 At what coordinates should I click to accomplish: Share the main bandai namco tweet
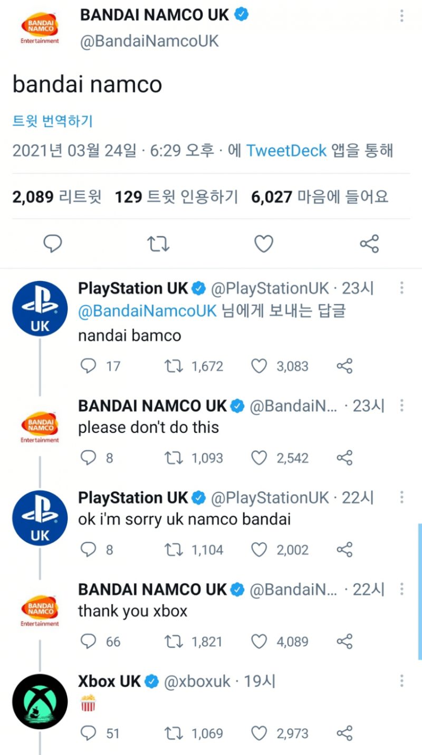pyautogui.click(x=369, y=244)
